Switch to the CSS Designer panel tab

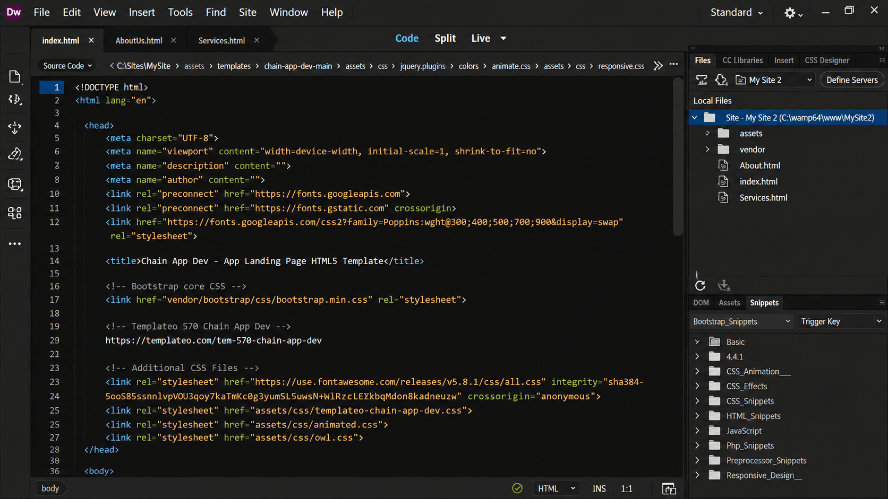(x=827, y=60)
